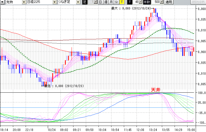Open the つなぎ足 chart type dropdown
The width and height of the screenshot is (206, 132).
point(78,2)
